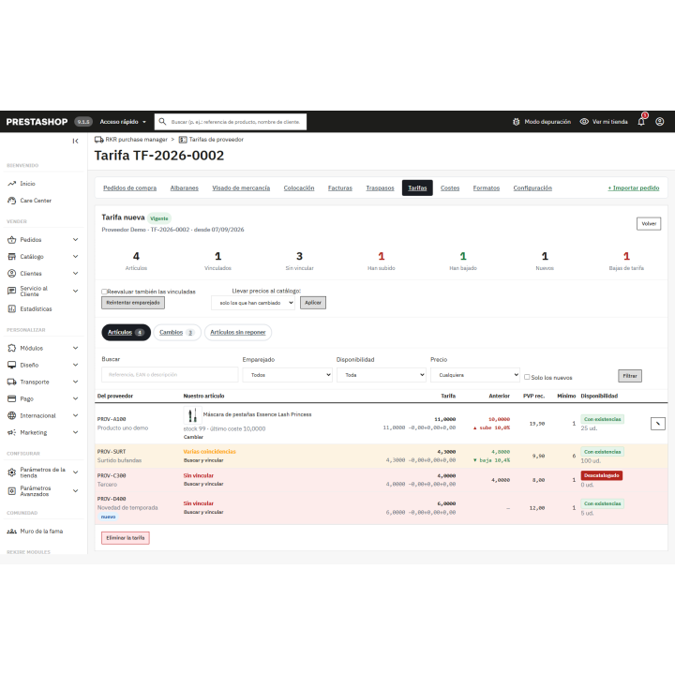Select the Cambios tab pill
675x675 pixels.
tap(177, 332)
